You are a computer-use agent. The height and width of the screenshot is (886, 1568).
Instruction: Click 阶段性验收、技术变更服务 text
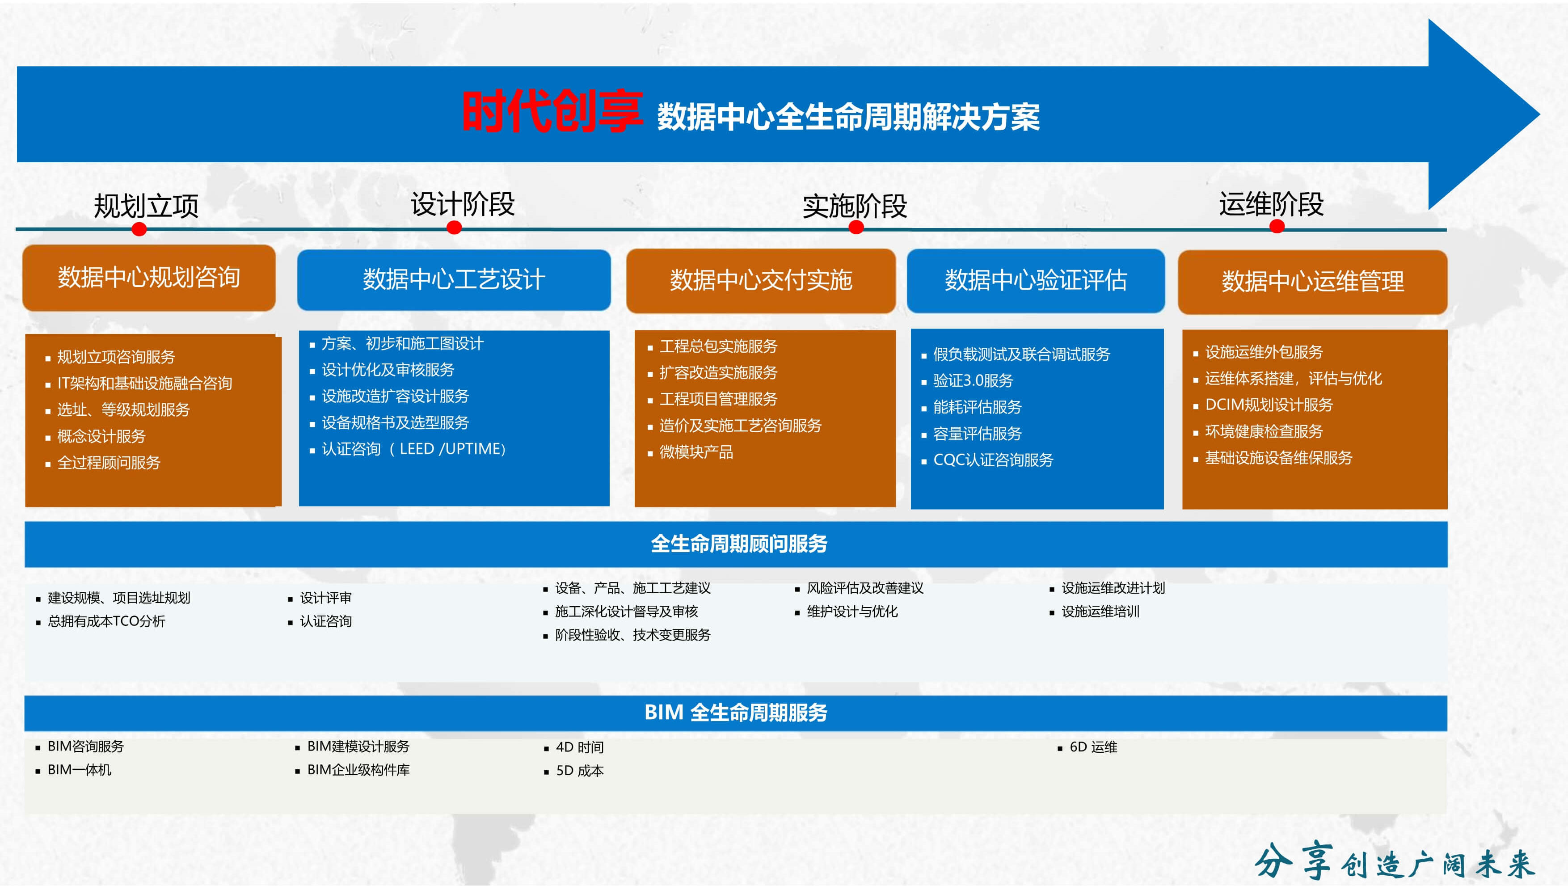(x=632, y=636)
